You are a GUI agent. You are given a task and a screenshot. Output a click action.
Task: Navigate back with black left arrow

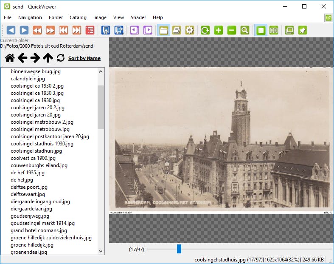[x=22, y=58]
